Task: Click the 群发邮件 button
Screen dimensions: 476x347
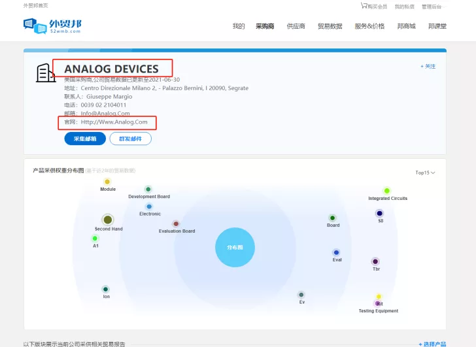Action: pyautogui.click(x=131, y=139)
